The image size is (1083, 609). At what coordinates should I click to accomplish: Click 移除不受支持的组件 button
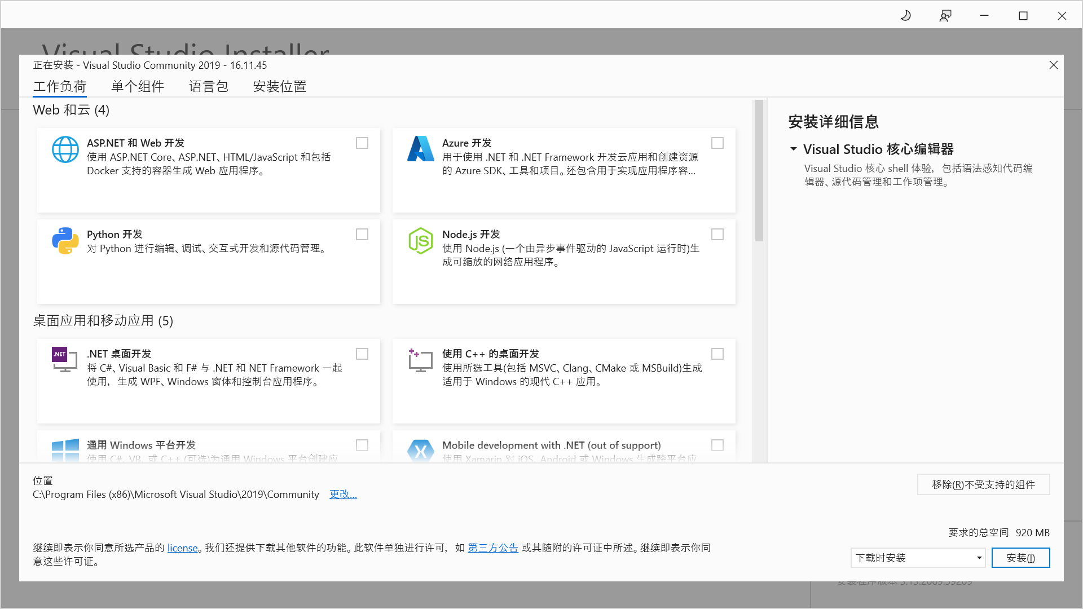click(983, 484)
